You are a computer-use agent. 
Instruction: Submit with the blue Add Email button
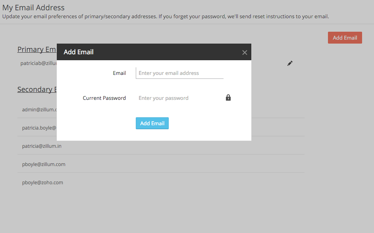[x=152, y=123]
